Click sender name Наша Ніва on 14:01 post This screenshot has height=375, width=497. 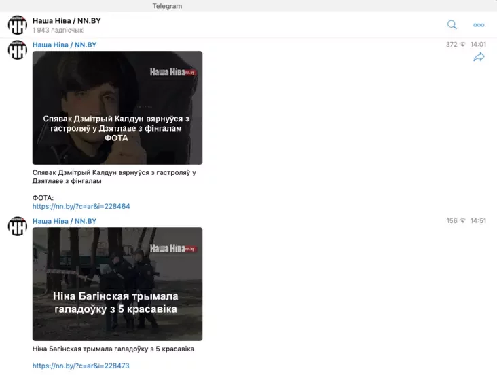65,45
